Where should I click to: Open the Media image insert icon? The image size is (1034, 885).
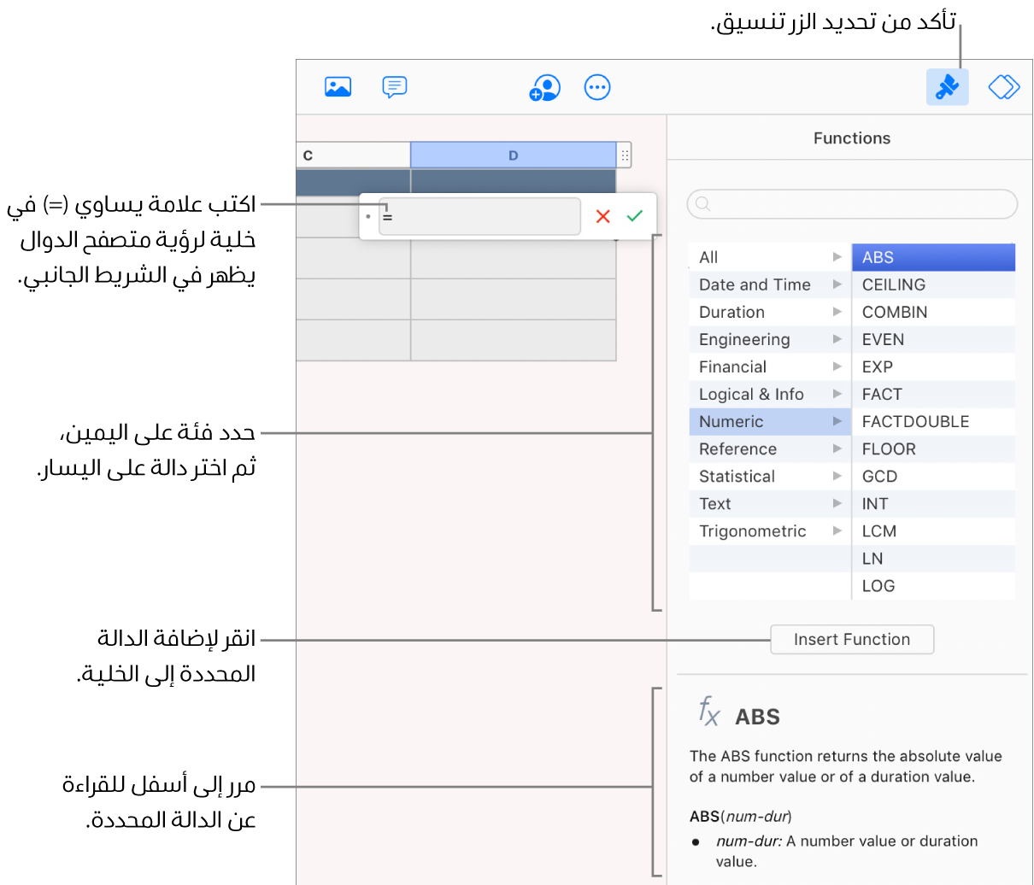tap(338, 86)
